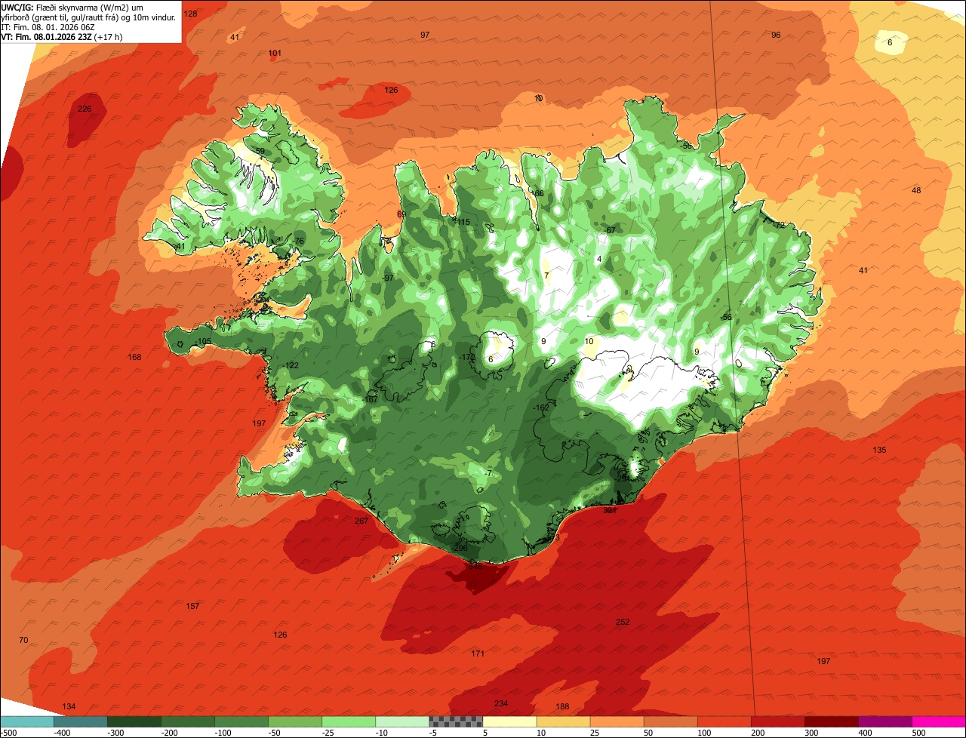Click the light orange swatch between 25 and 50

pyautogui.click(x=617, y=721)
